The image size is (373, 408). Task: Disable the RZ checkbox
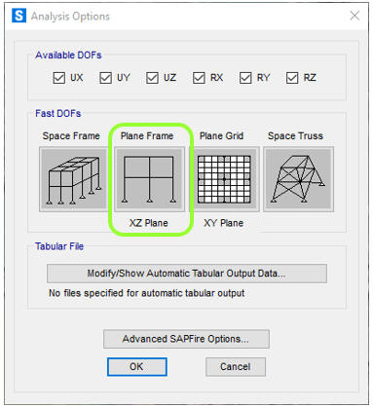coord(292,78)
